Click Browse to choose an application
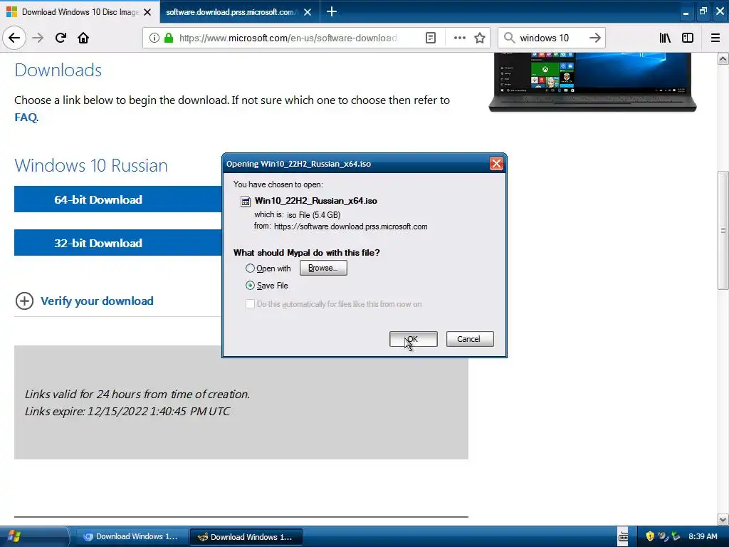This screenshot has width=729, height=547. pyautogui.click(x=323, y=268)
